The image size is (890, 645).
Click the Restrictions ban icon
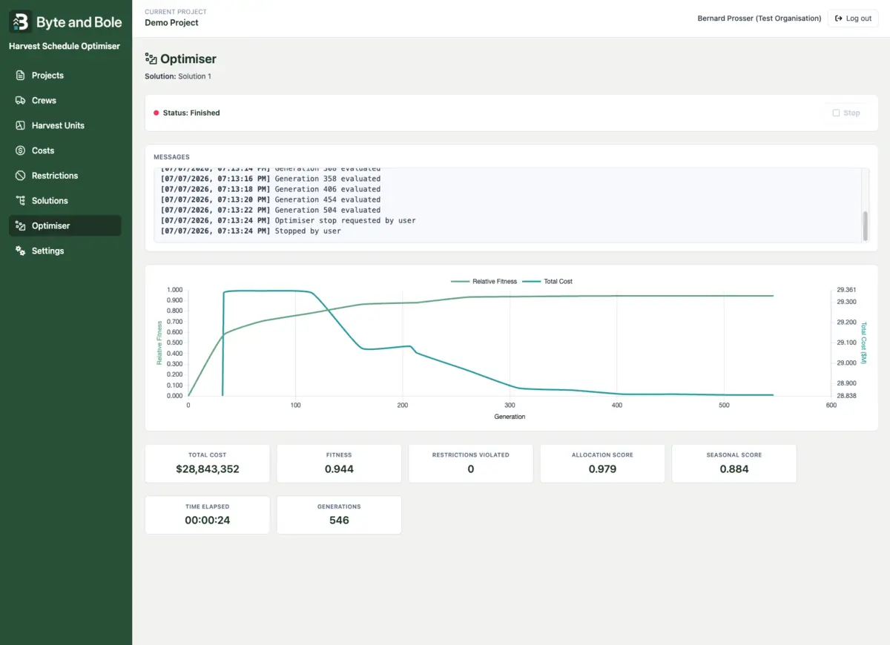click(20, 176)
